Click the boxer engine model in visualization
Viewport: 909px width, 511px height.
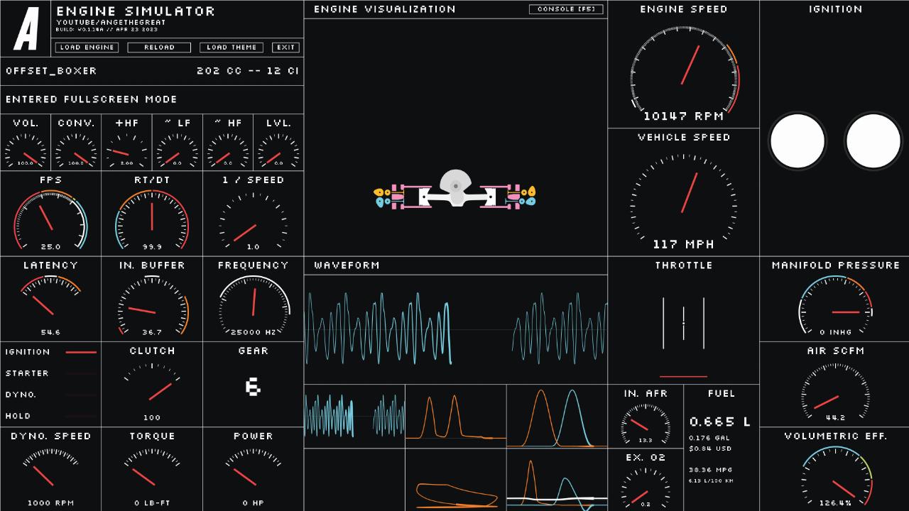(x=455, y=190)
